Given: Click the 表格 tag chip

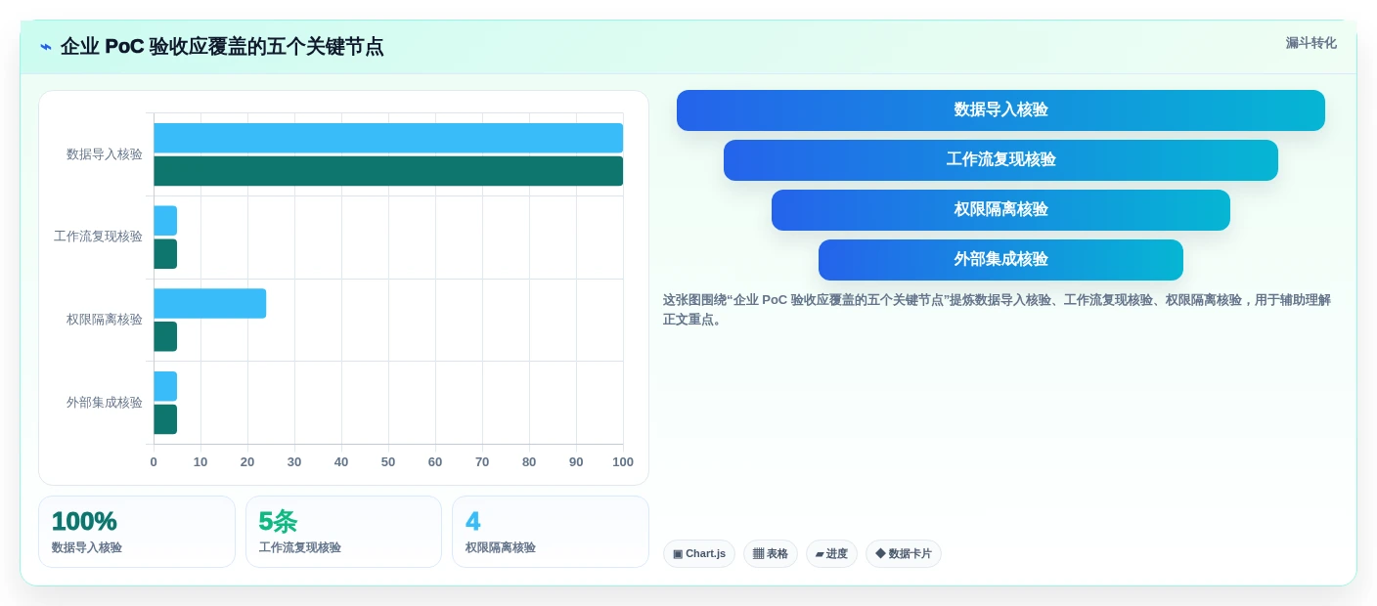Looking at the screenshot, I should [x=771, y=554].
